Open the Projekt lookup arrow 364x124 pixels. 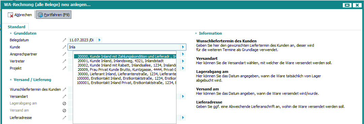click(x=183, y=68)
